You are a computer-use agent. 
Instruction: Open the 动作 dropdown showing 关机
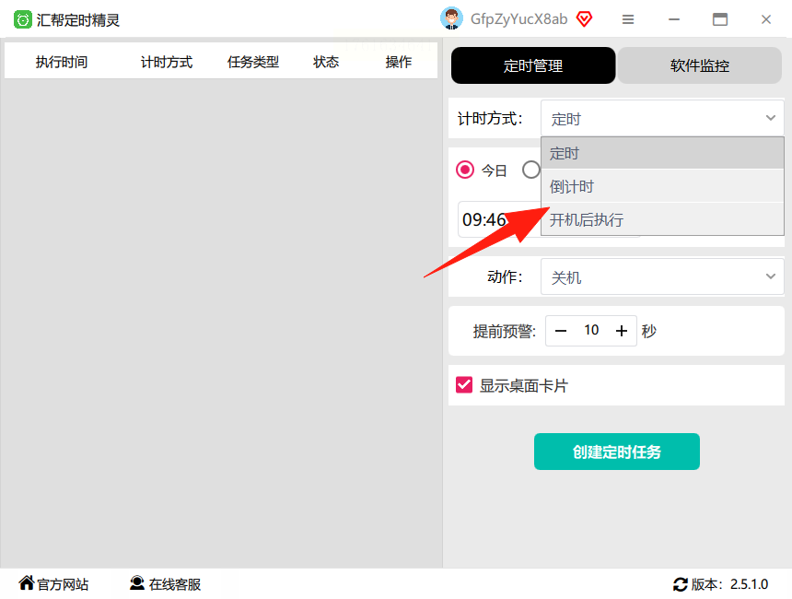coord(662,276)
